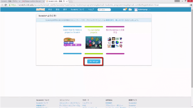
Task: Click the vertical page scrollbar
Action: (x=192, y=48)
